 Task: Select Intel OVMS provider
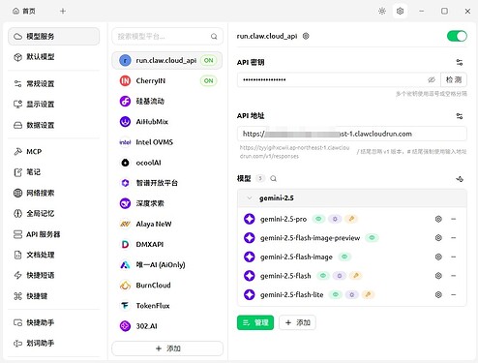(x=167, y=142)
